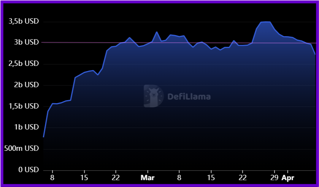The width and height of the screenshot is (319, 187).
Task: Click the 22 date label after Mar
Action: (x=243, y=177)
